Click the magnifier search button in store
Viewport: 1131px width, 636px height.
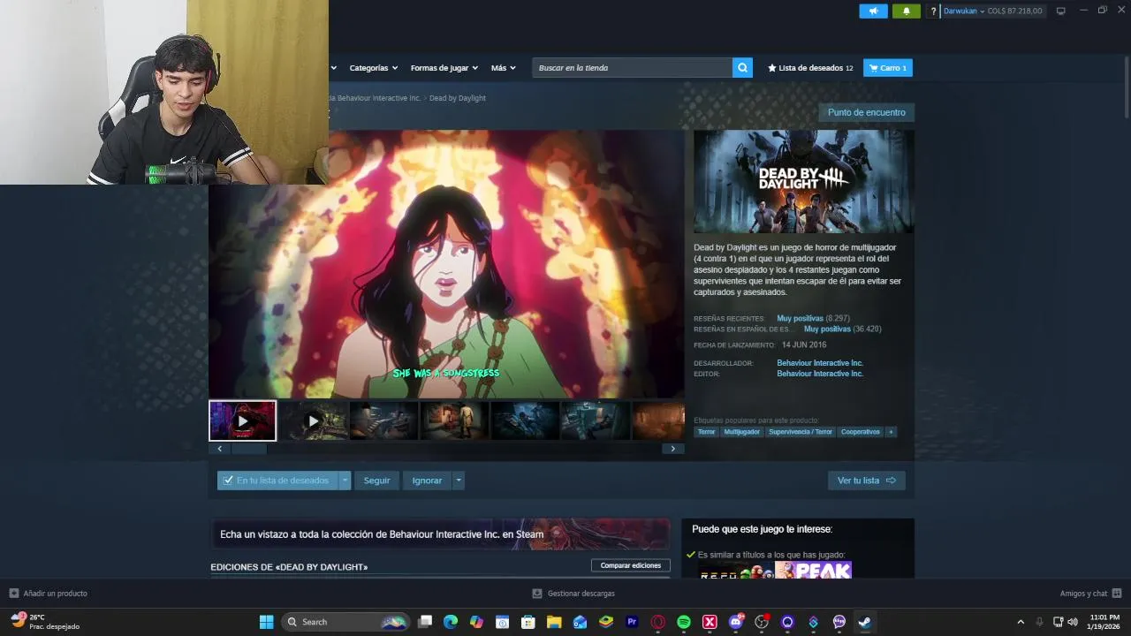coord(742,67)
